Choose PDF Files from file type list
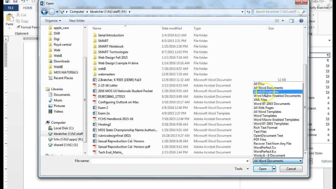This screenshot has width=336, height=189. pyautogui.click(x=260, y=140)
